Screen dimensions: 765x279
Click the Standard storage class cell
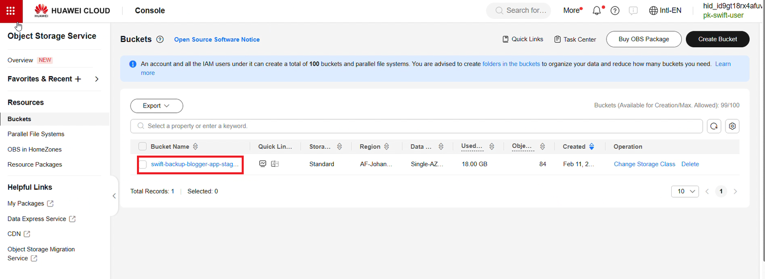[x=322, y=164]
